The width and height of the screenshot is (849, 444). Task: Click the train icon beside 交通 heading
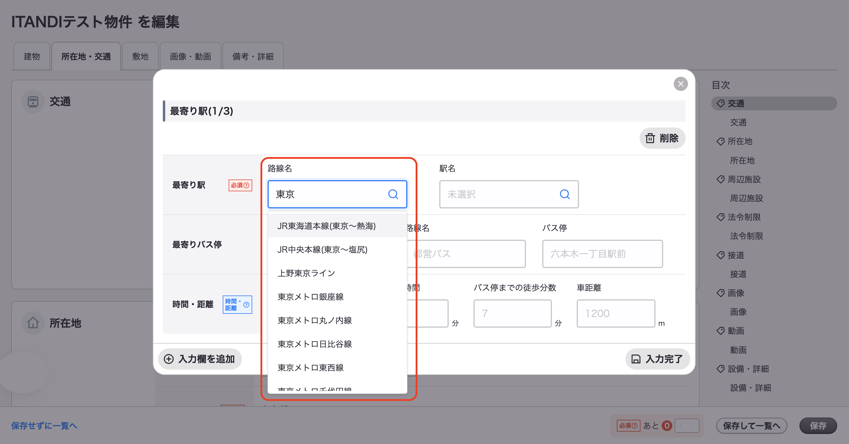pos(33,102)
